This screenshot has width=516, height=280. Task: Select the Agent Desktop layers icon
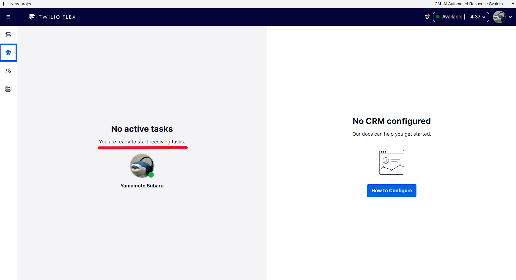(8, 53)
